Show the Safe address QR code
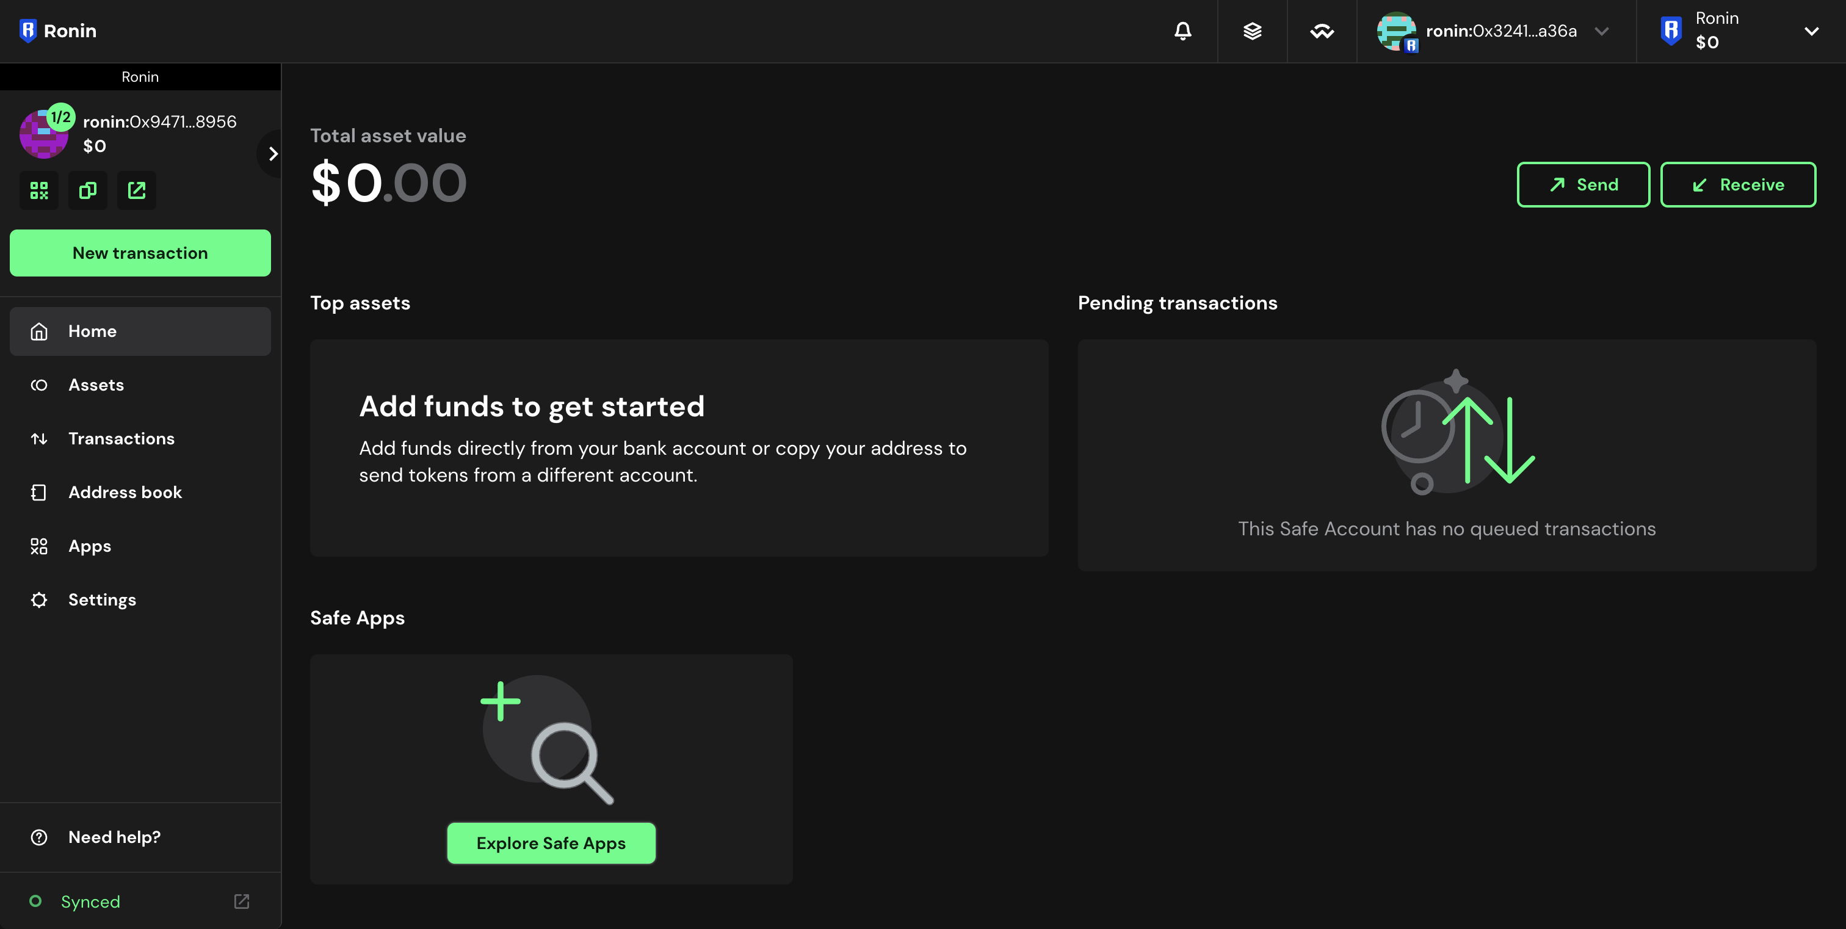The width and height of the screenshot is (1846, 929). pyautogui.click(x=38, y=190)
